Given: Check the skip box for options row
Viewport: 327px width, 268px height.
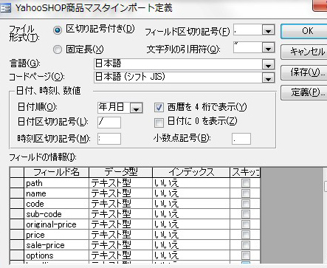Looking at the screenshot, I should point(246,255).
